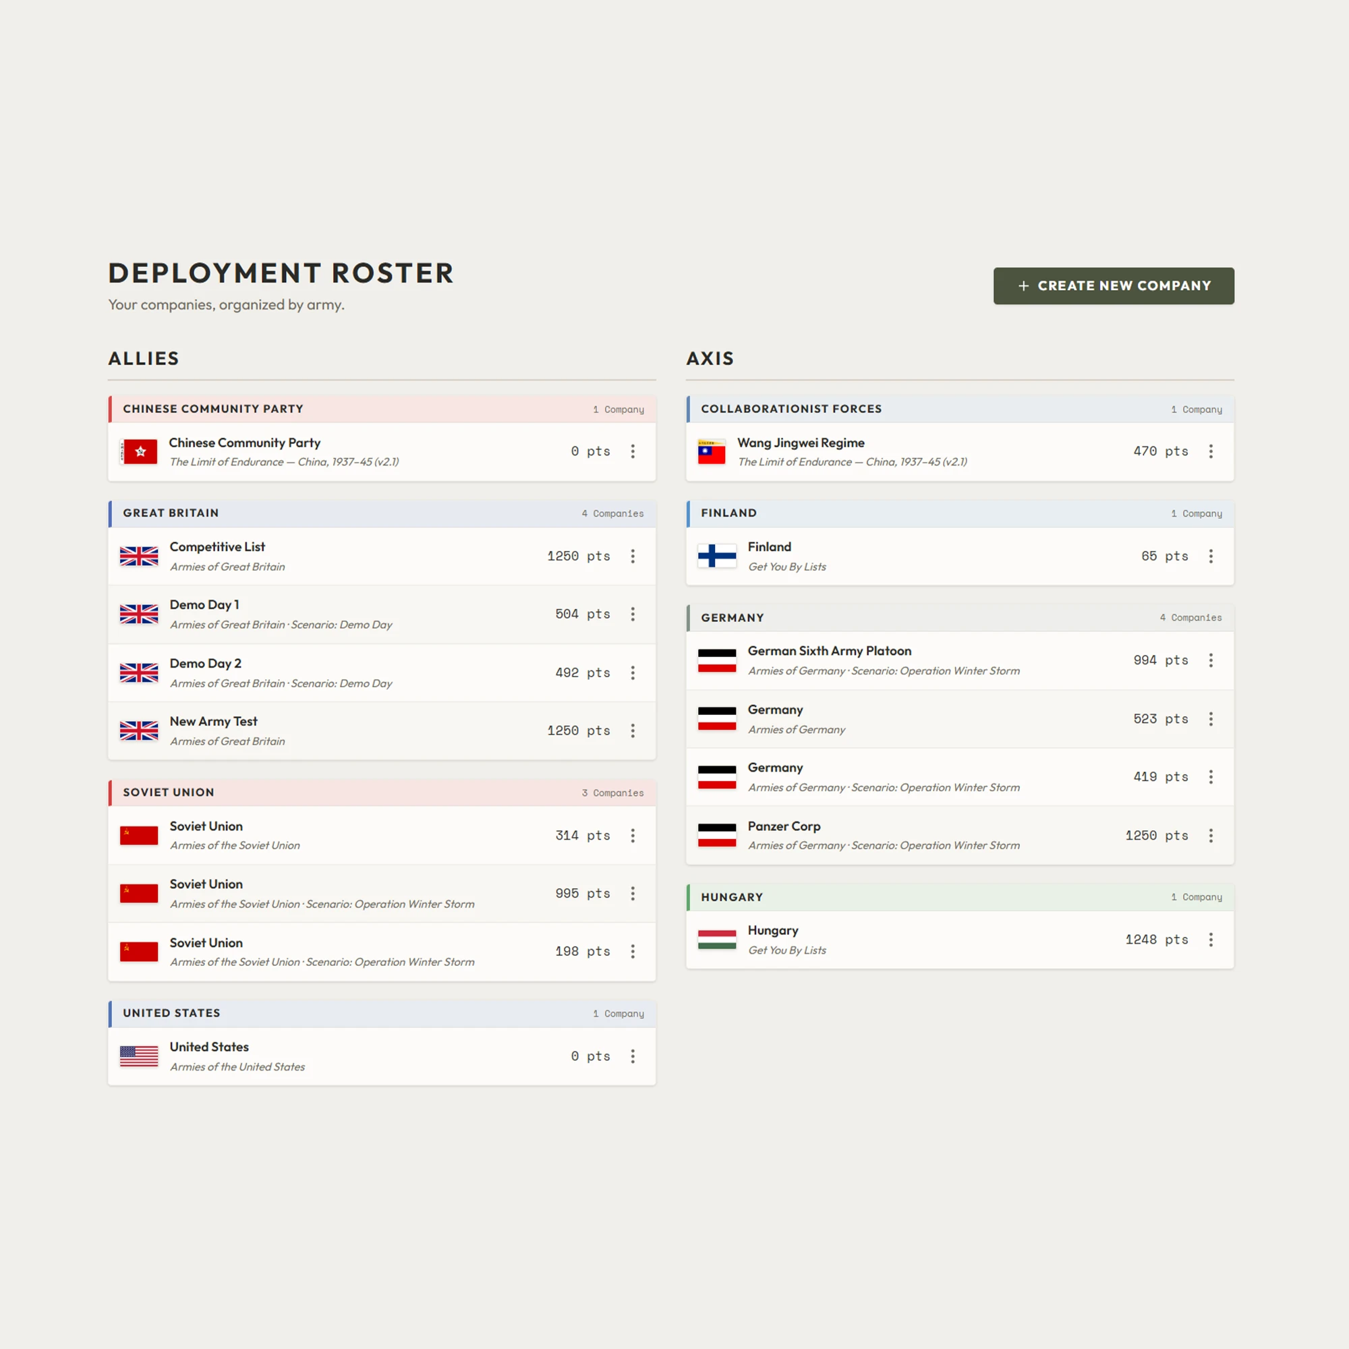
Task: Open three-dot menu for Demo Day 1
Action: (x=633, y=614)
